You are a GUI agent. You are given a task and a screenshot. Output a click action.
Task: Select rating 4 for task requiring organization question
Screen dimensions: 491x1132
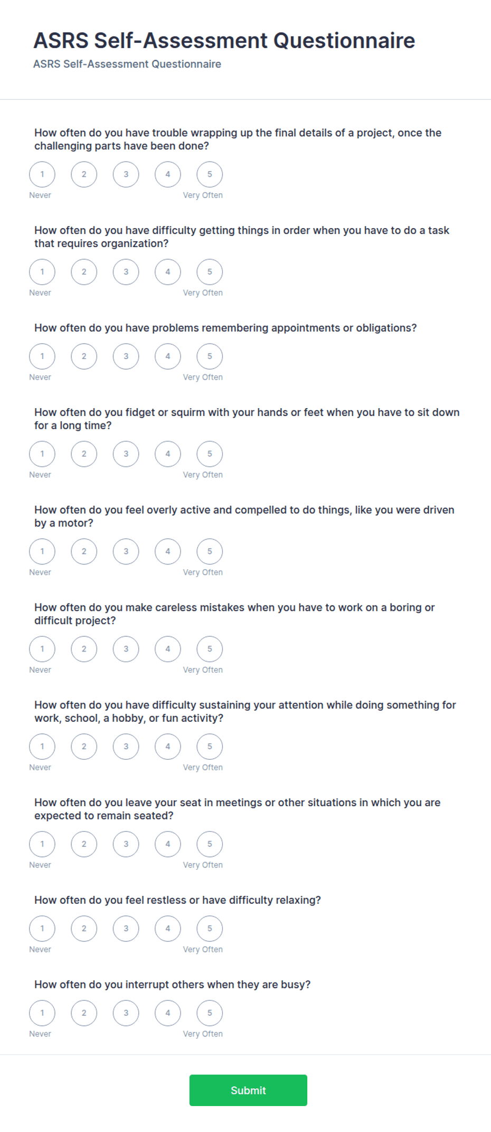pos(168,272)
